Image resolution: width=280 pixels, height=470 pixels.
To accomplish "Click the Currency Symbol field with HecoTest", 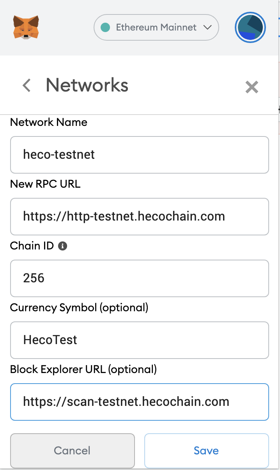I will pyautogui.click(x=139, y=340).
